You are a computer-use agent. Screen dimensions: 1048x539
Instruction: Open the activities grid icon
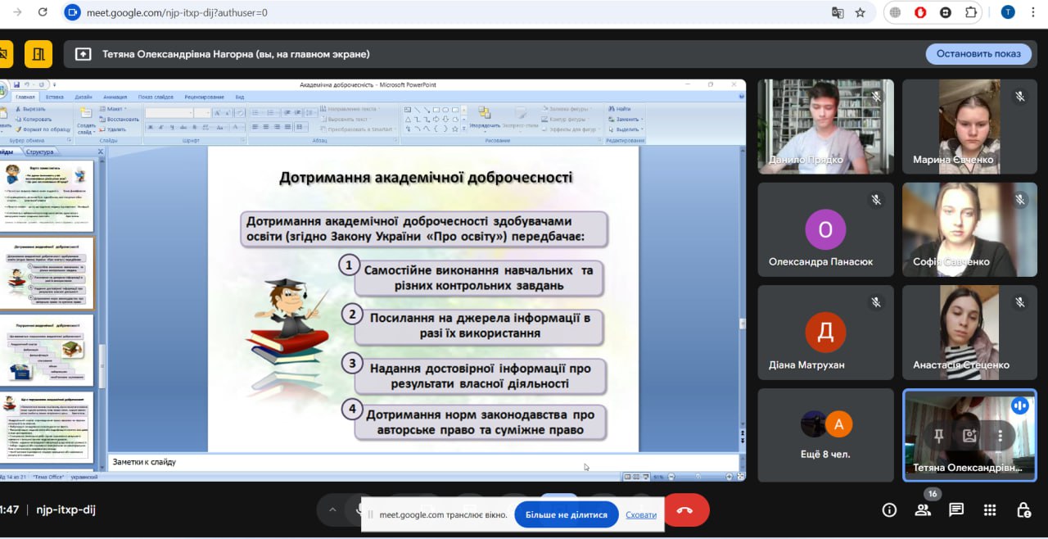[x=990, y=510]
